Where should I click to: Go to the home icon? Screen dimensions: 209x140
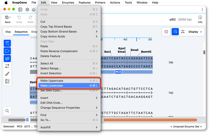point(34,10)
